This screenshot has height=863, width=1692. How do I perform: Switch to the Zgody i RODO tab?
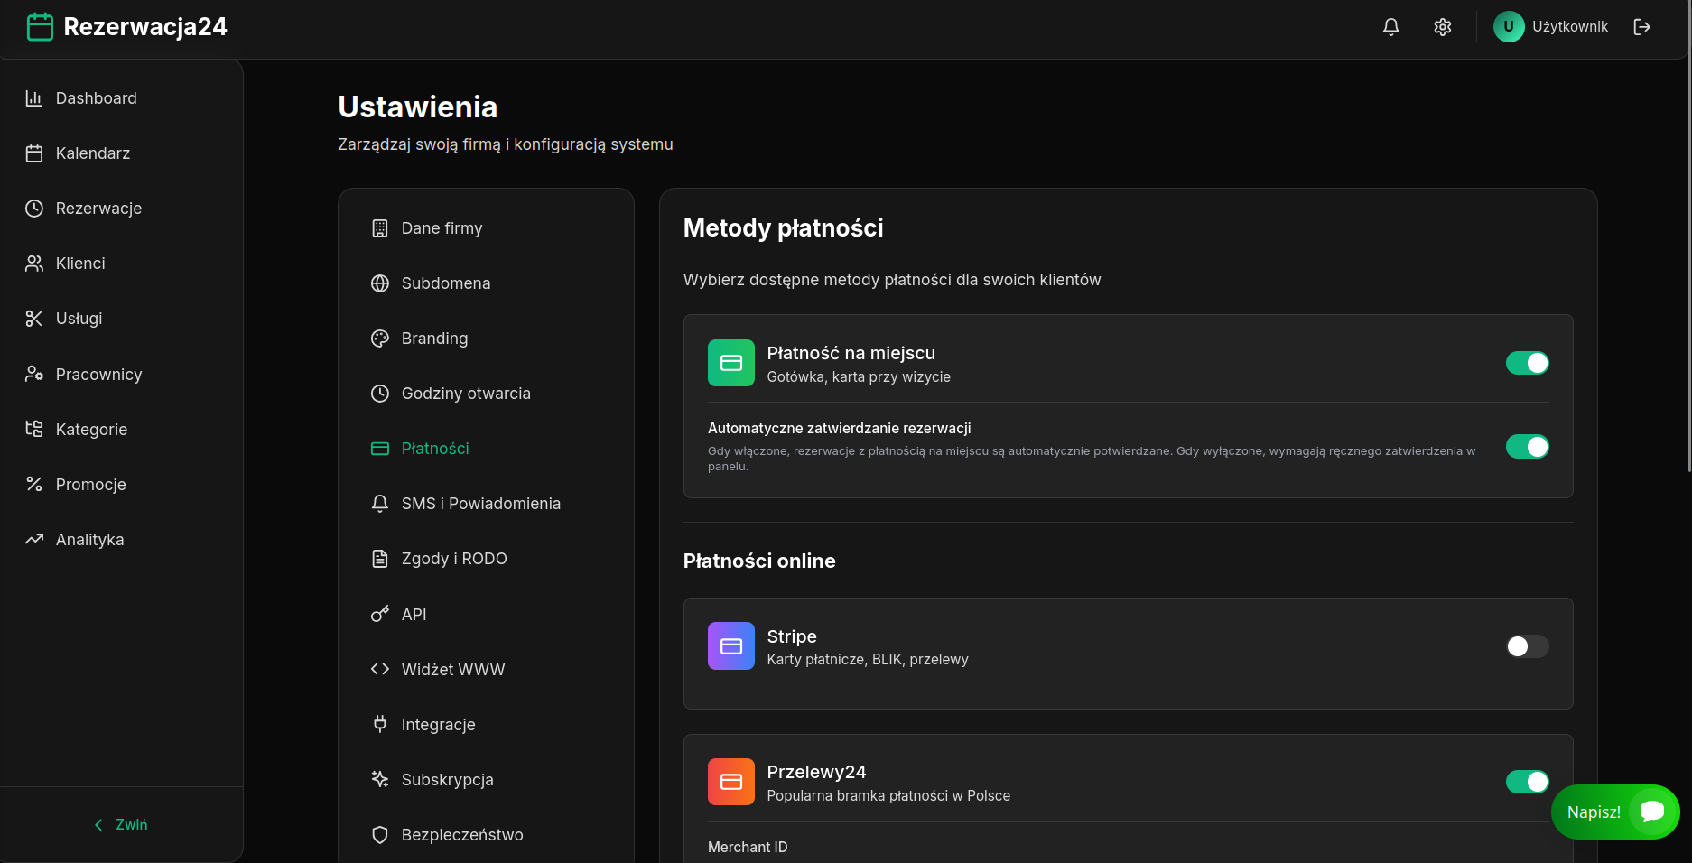coord(454,558)
